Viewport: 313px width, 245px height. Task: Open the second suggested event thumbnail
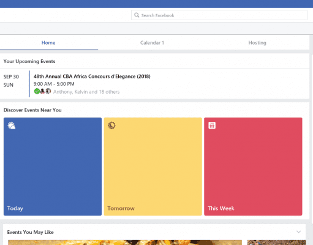[x=277, y=243]
